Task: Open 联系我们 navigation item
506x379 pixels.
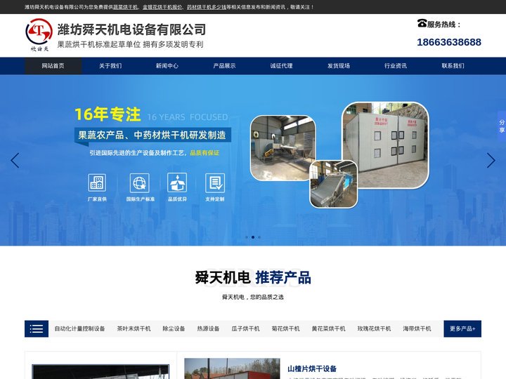Action: tap(453, 66)
